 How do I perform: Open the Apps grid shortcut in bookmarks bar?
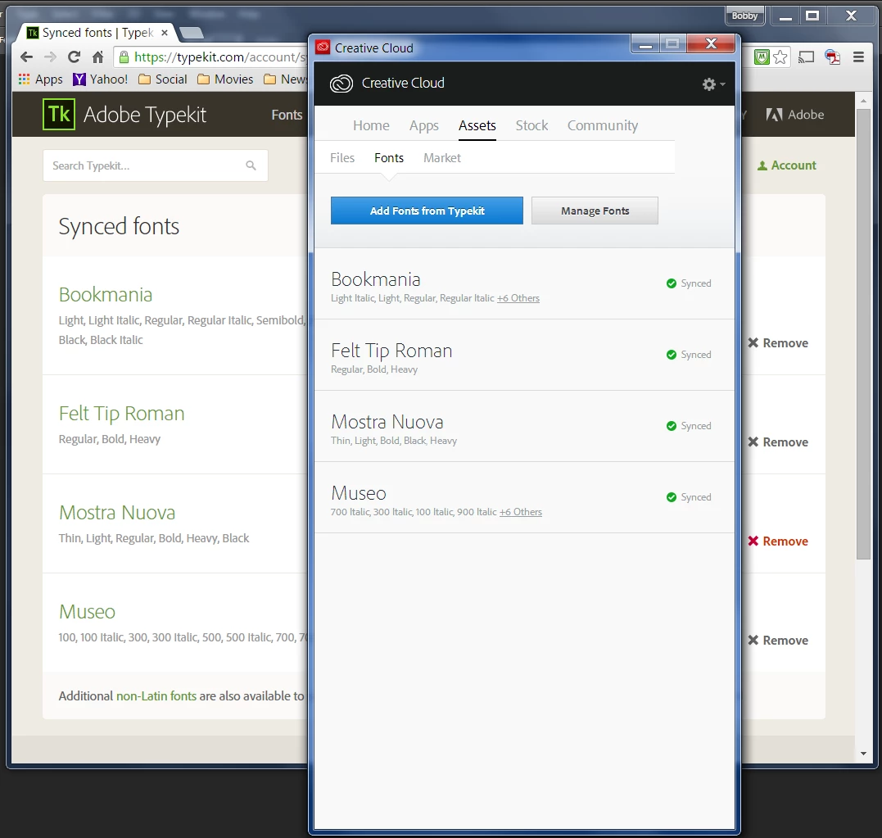pos(40,79)
